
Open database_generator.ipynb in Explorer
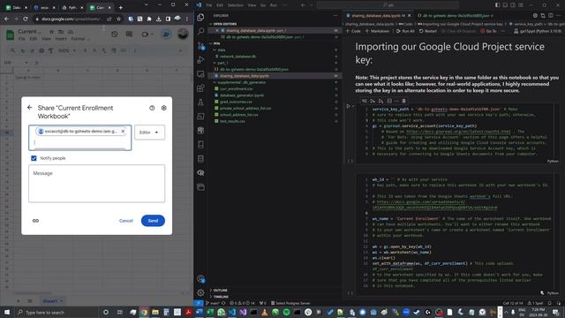click(x=241, y=95)
